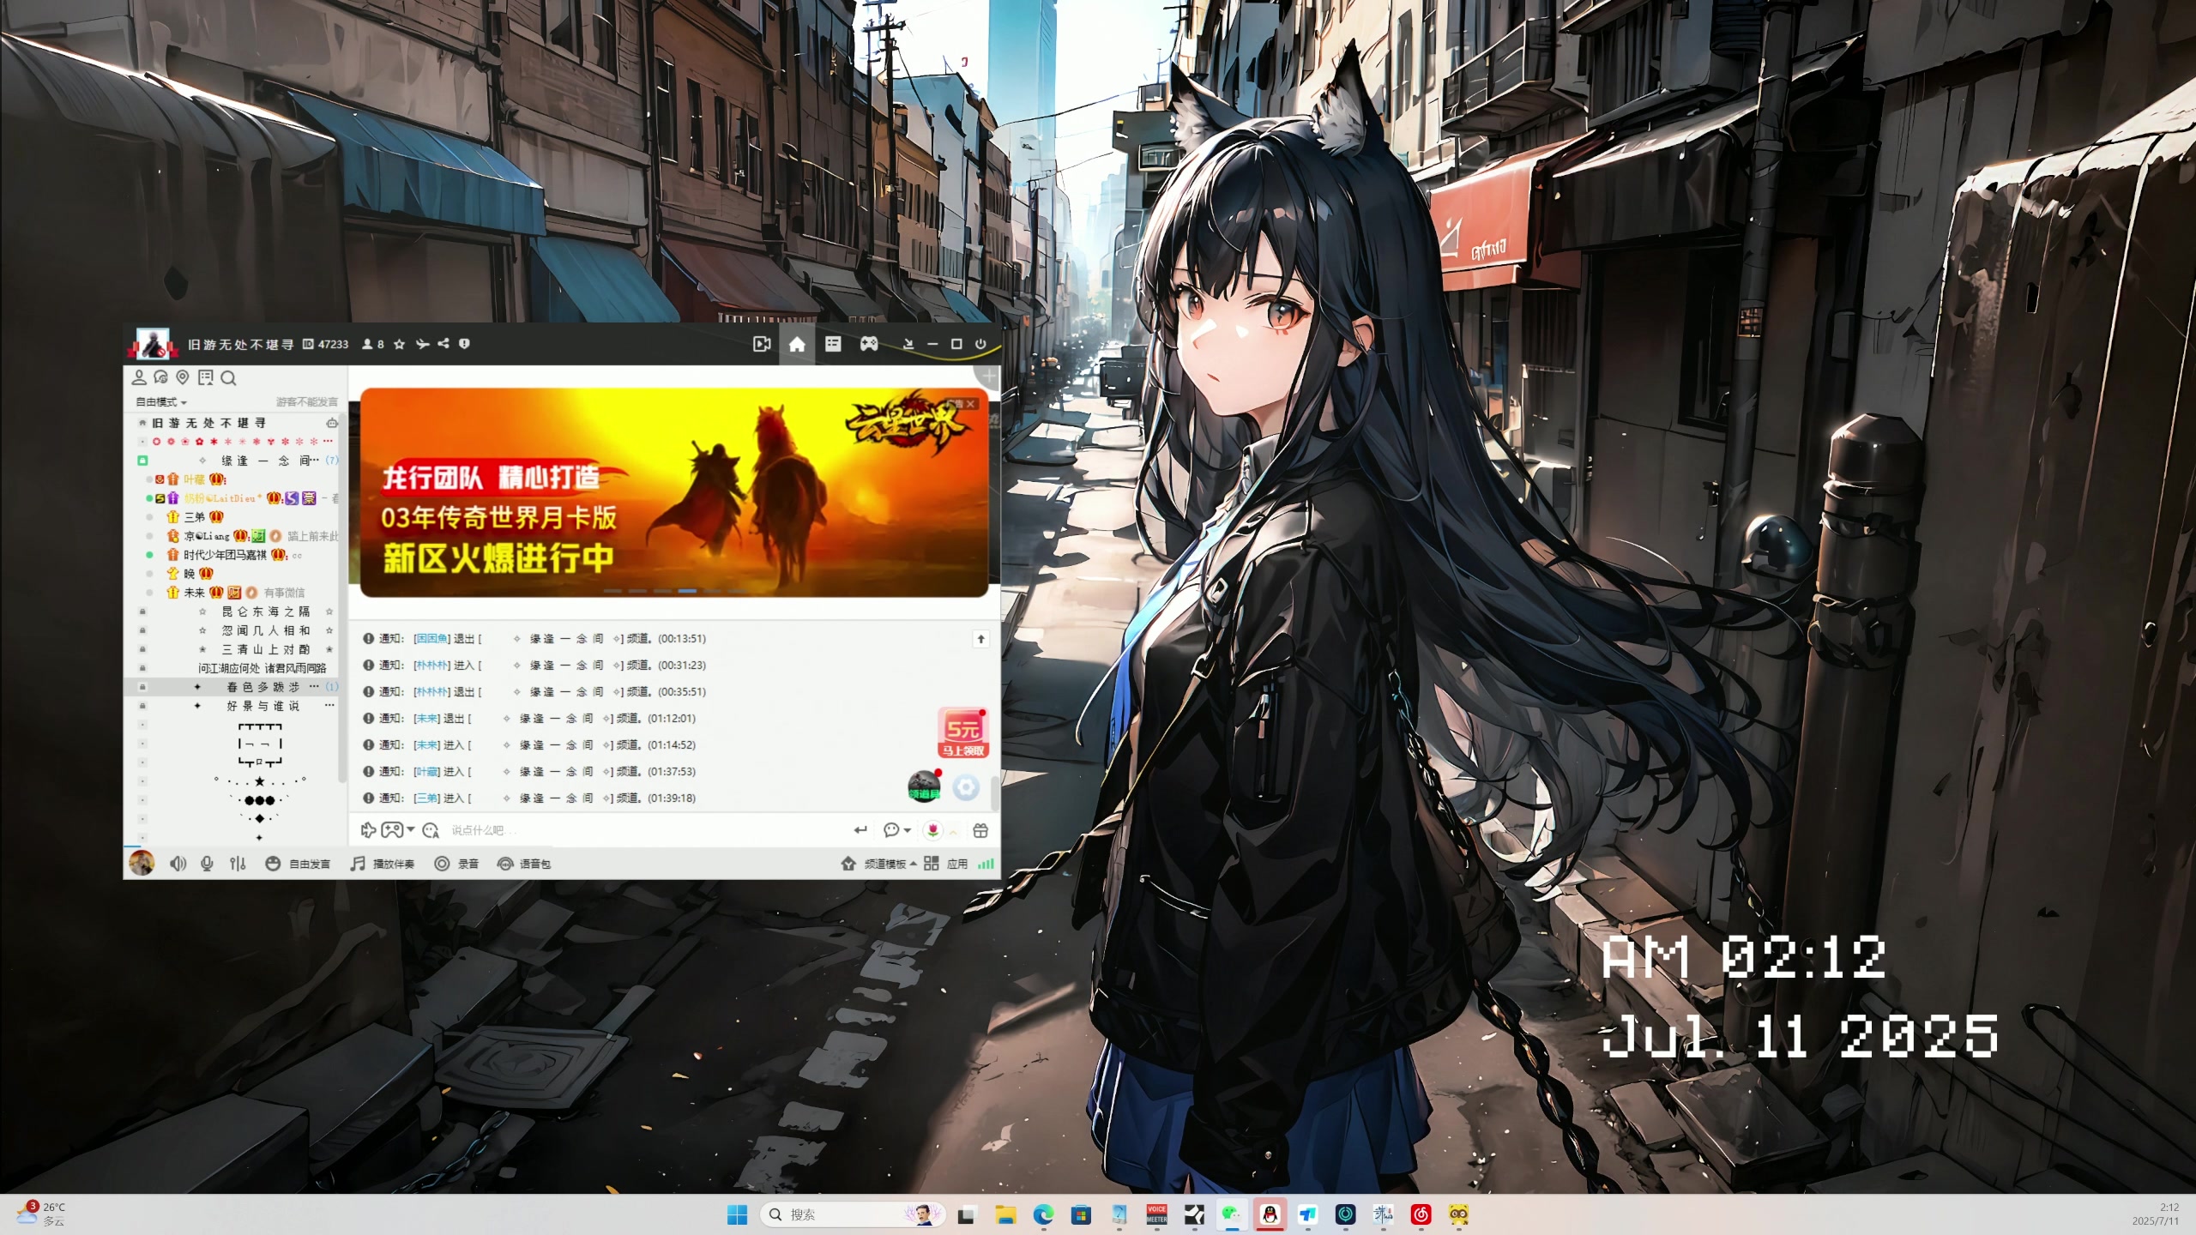
Task: Click the enter-send arrow icon
Action: coord(860,830)
